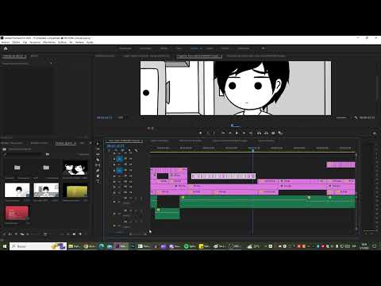Toggle sync lock on topmost video track
This screenshot has height=286, width=381.
point(125,153)
